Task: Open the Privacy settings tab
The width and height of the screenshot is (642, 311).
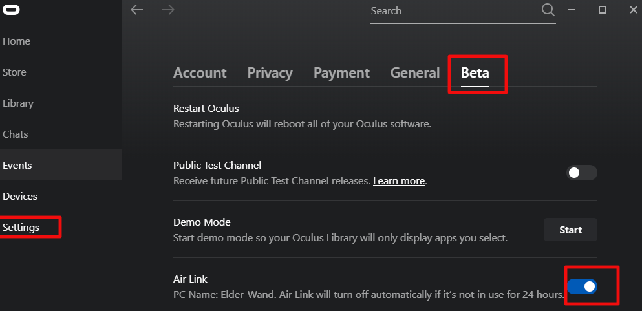Action: 270,73
